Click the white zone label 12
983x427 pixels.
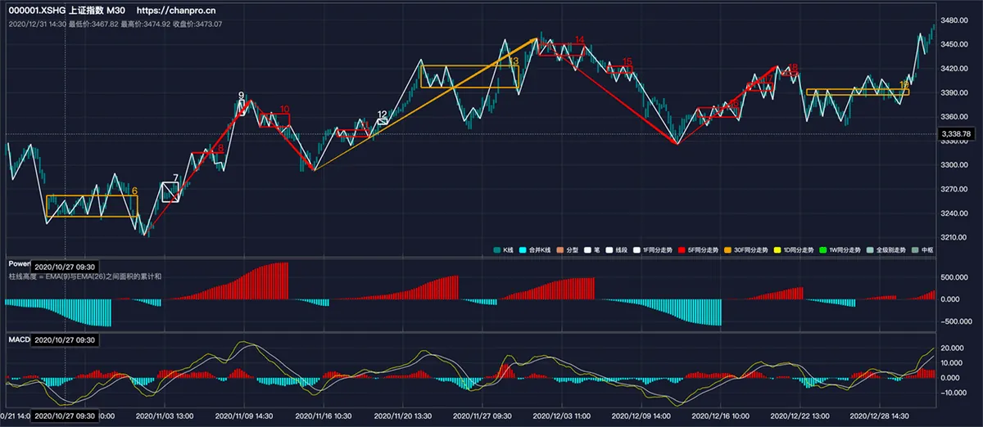(x=383, y=114)
